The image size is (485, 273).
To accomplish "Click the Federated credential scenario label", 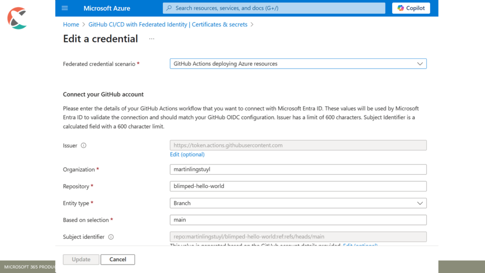I will coord(99,64).
